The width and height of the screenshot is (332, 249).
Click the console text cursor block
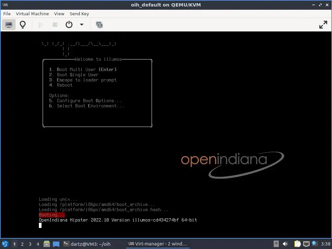(40, 225)
